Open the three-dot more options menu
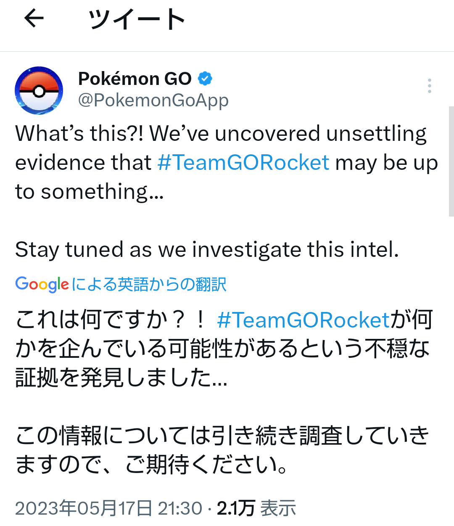Viewport: 454px width, 526px height. pyautogui.click(x=429, y=86)
